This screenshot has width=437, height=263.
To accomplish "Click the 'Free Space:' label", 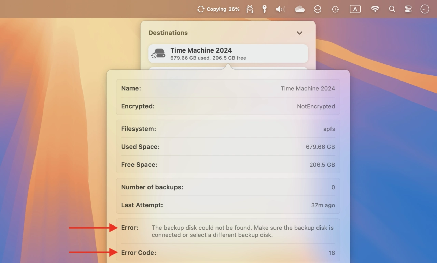I will 139,165.
